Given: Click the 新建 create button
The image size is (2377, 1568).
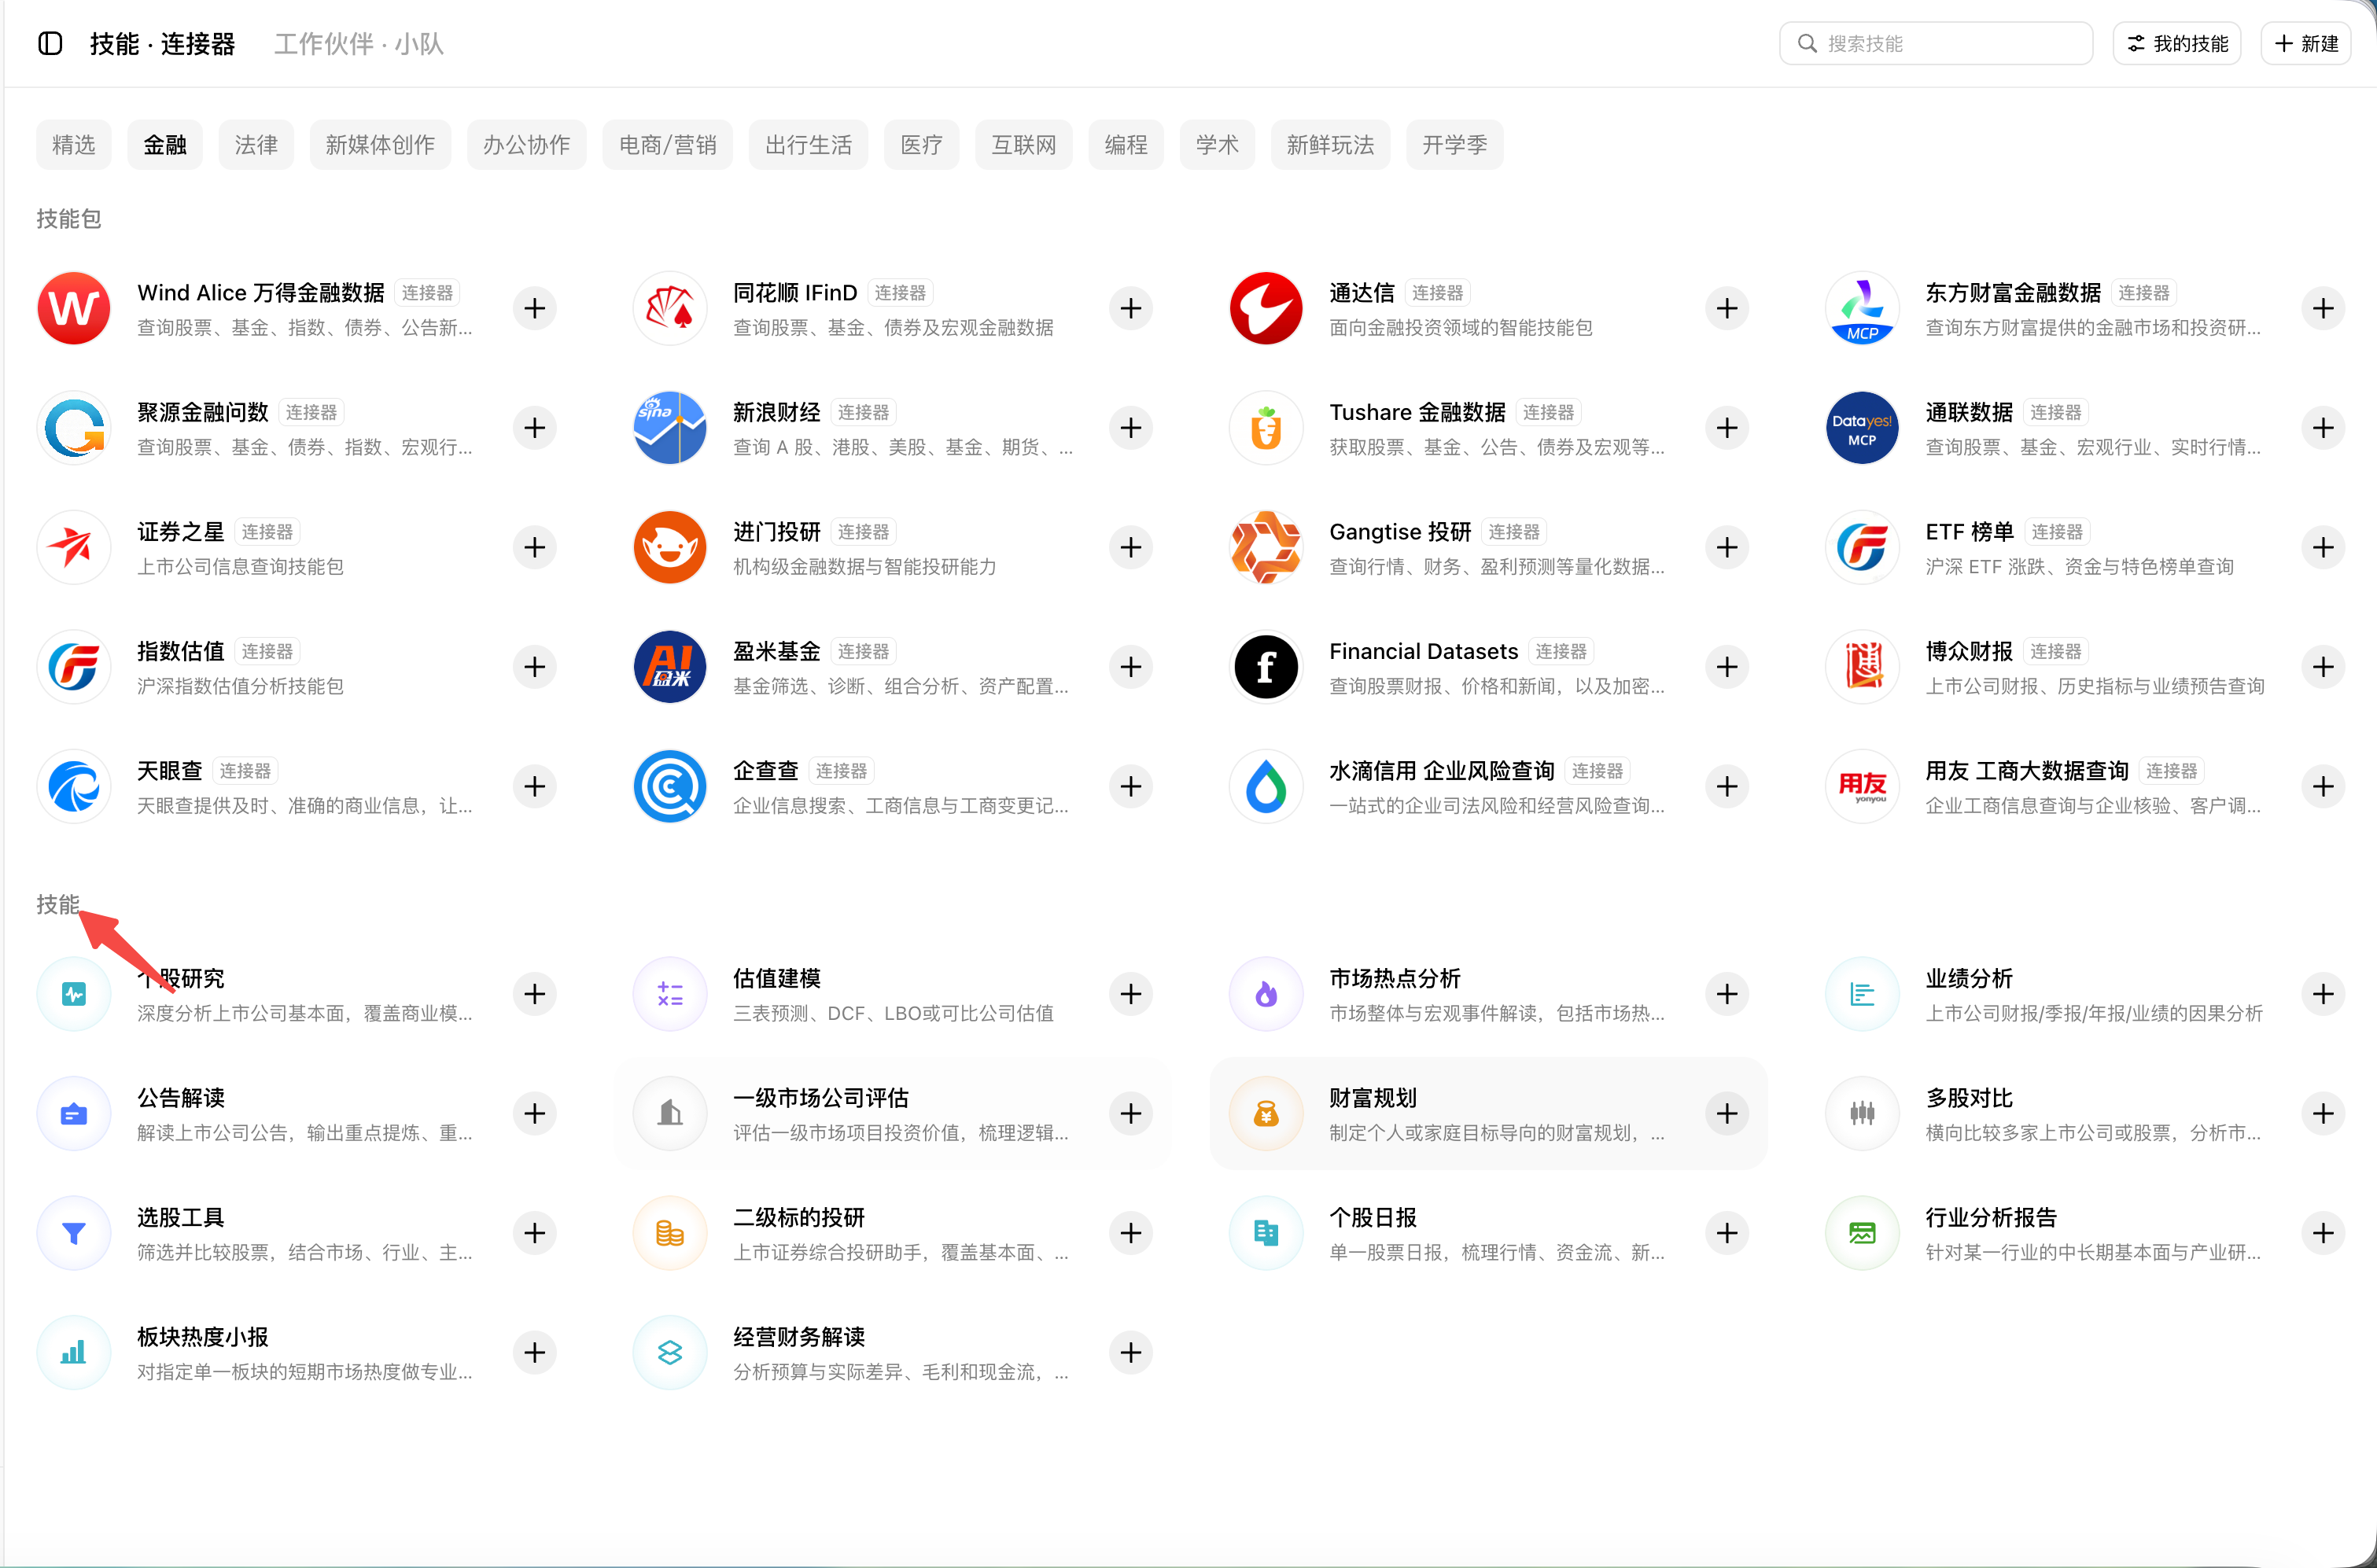Looking at the screenshot, I should click(2306, 43).
